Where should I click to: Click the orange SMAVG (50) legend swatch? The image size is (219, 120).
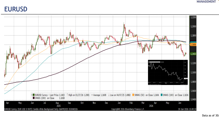[133, 95]
